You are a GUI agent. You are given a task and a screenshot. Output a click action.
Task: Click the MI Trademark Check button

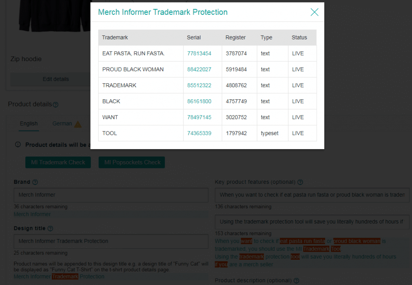click(58, 162)
